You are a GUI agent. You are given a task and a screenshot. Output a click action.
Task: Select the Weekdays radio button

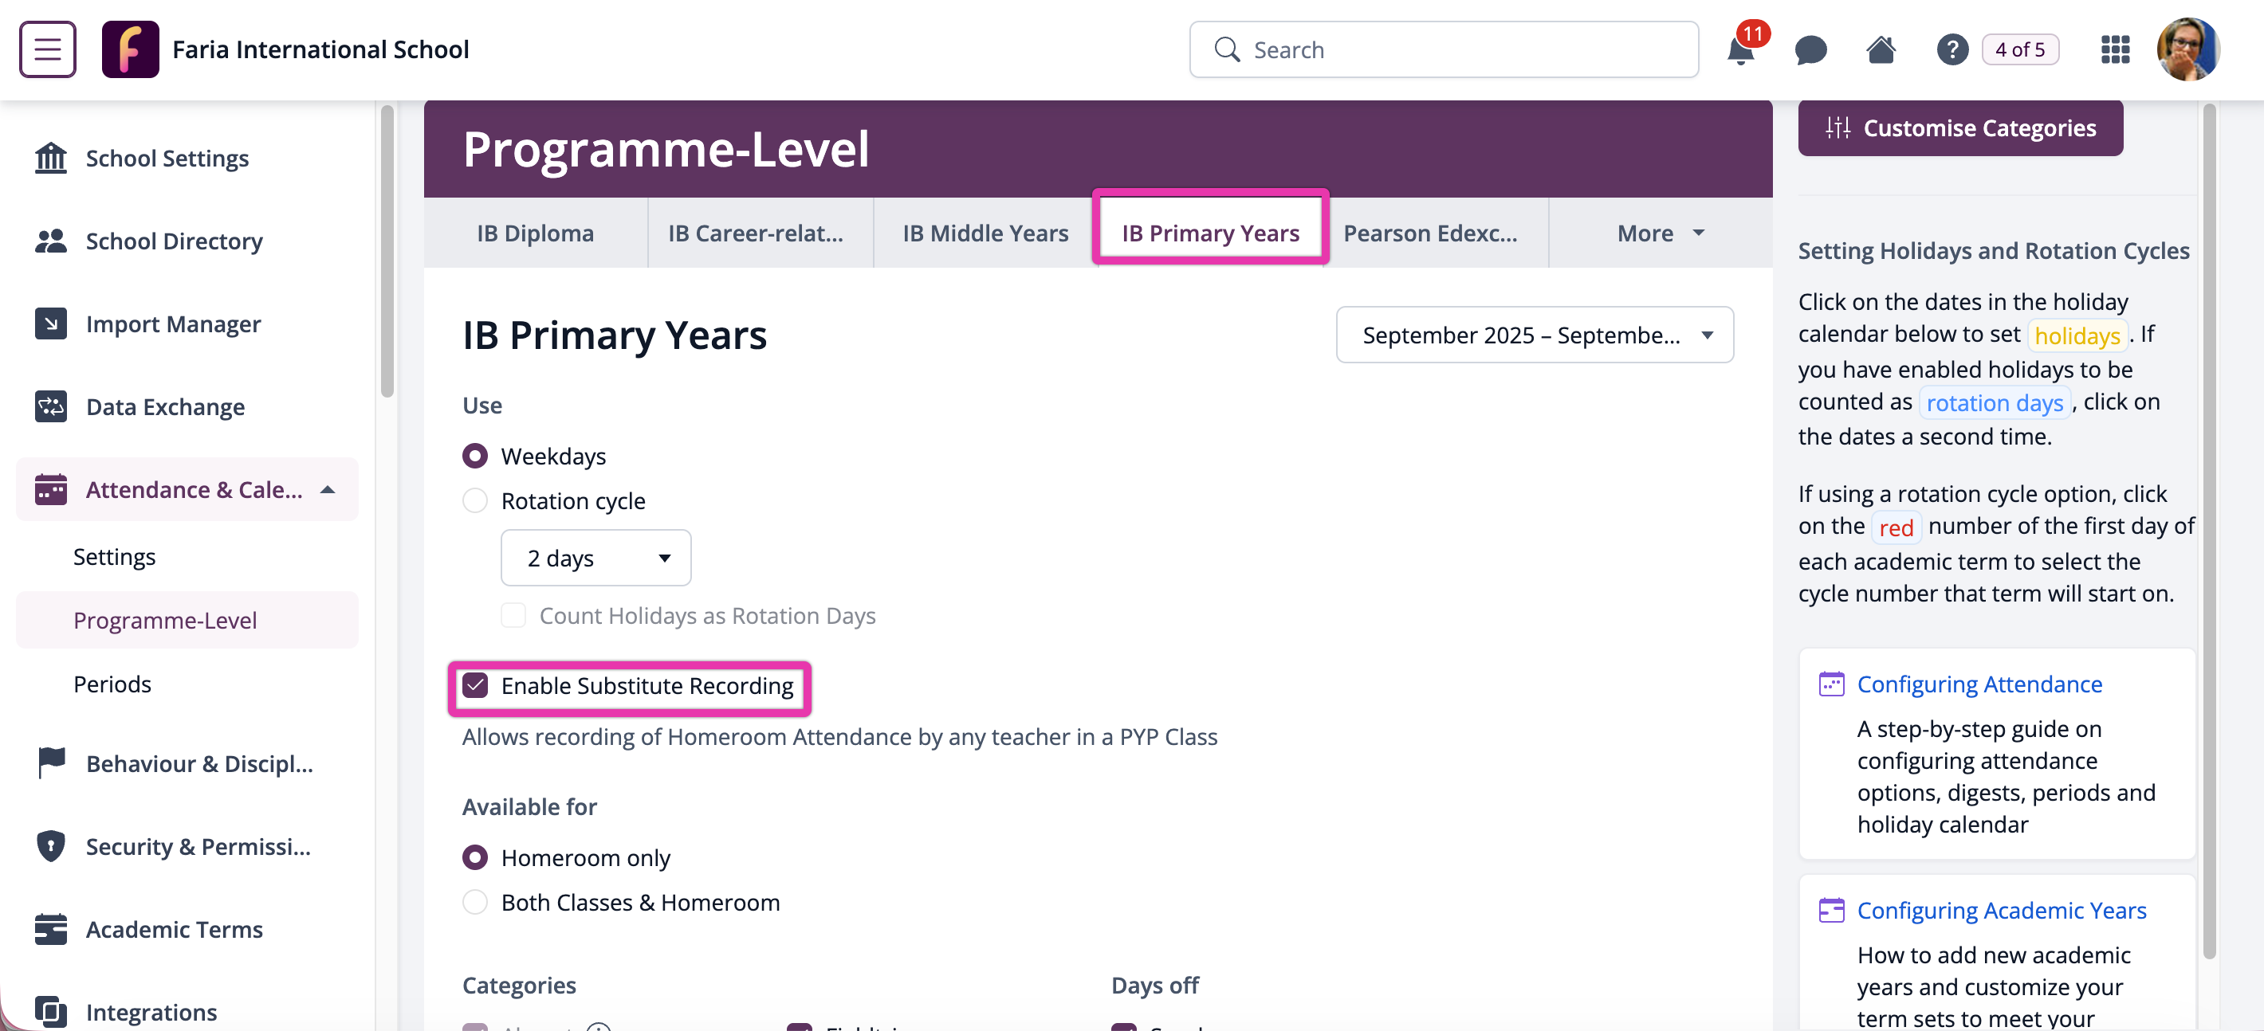(x=474, y=456)
